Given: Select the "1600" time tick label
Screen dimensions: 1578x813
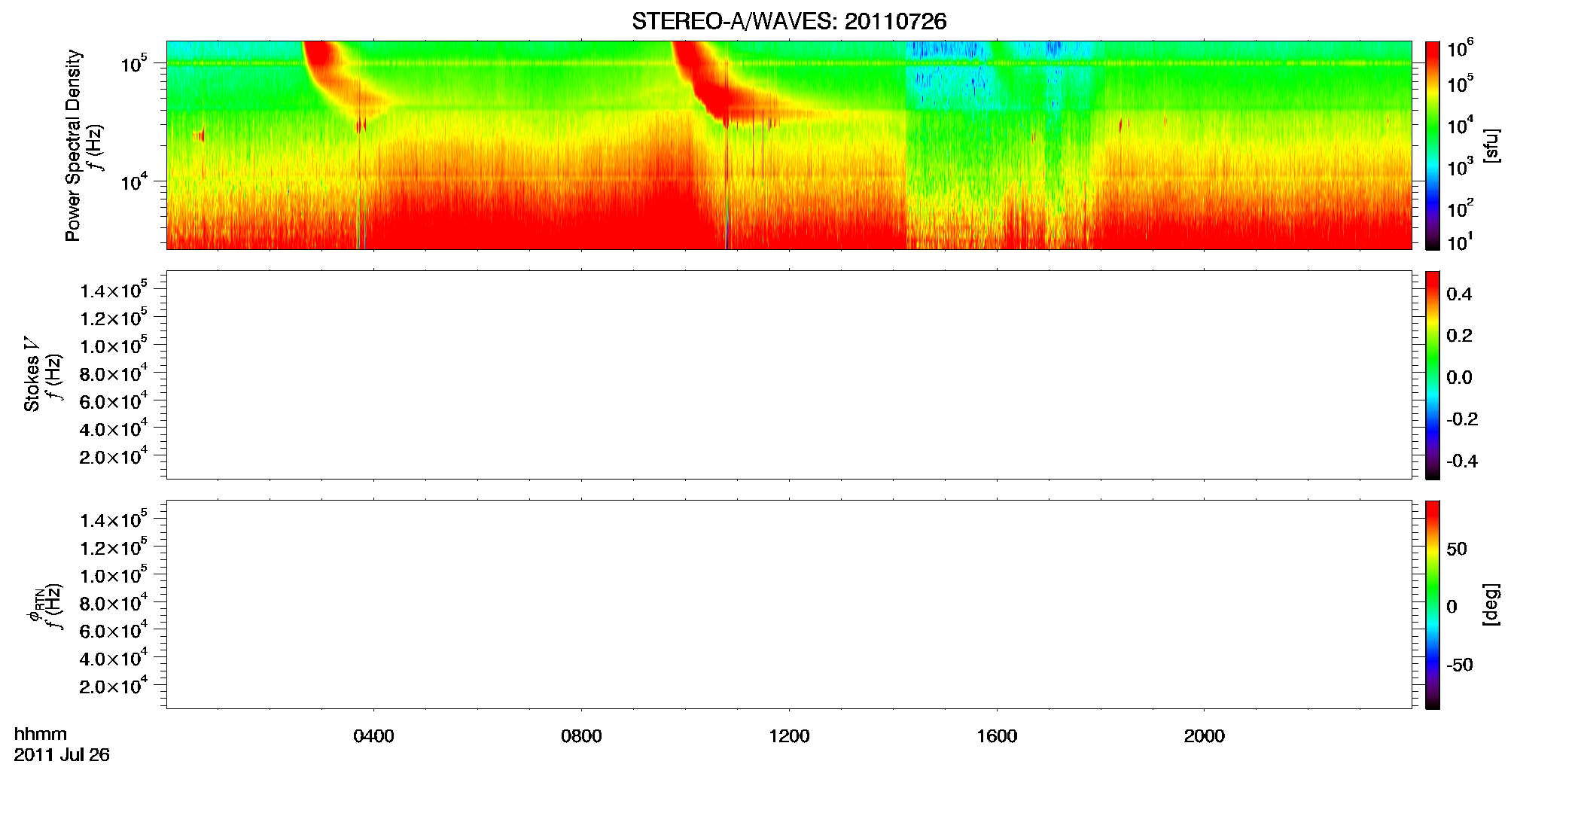Looking at the screenshot, I should coord(997,736).
